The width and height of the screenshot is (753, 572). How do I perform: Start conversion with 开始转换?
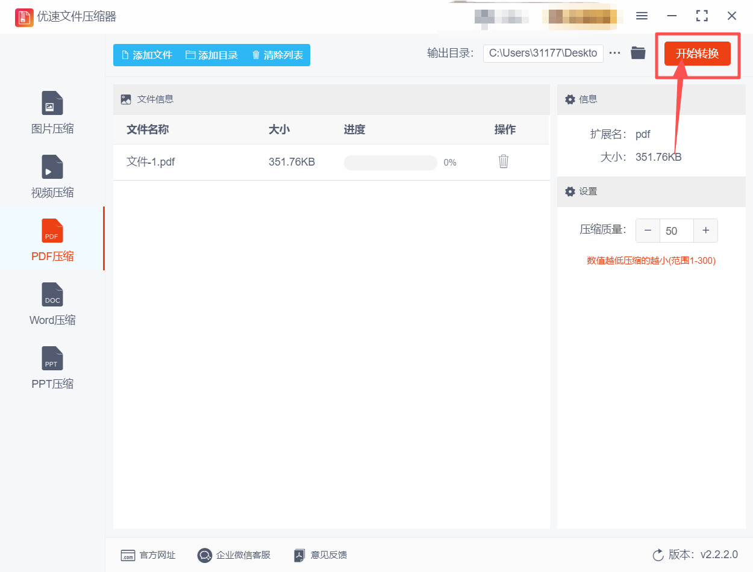(697, 54)
